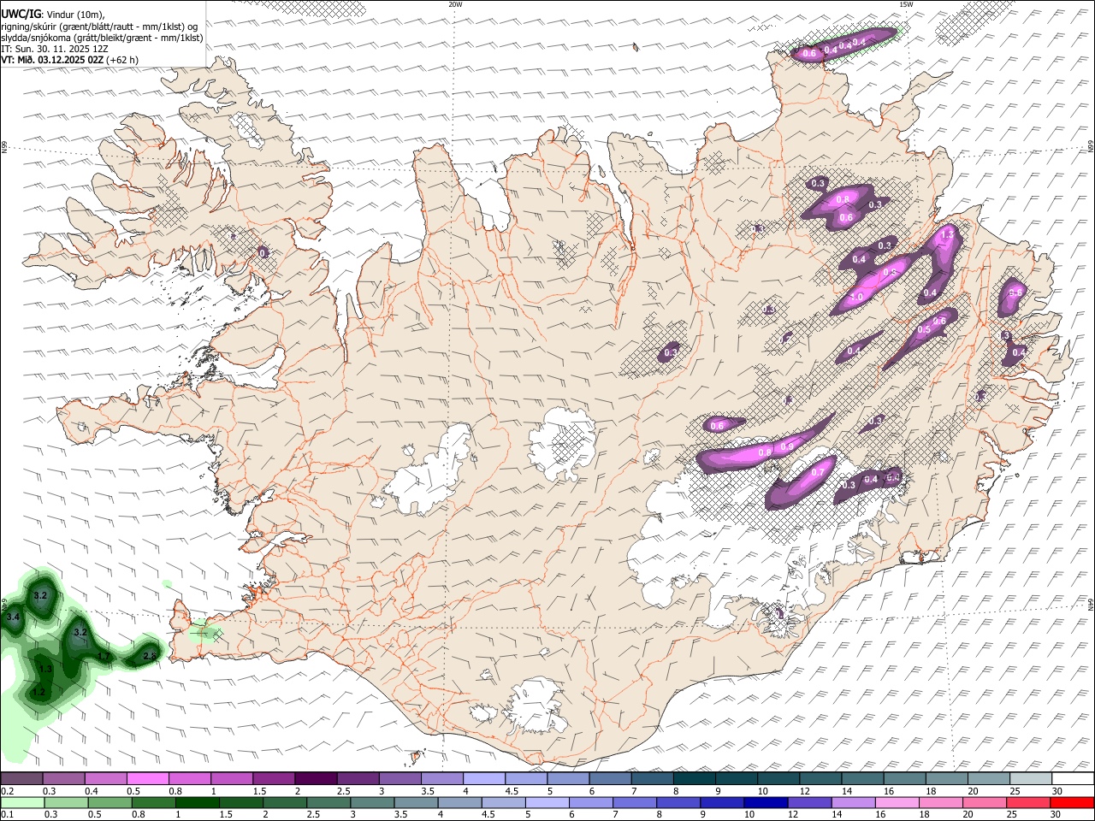Image resolution: width=1095 pixels, height=821 pixels.
Task: Click the Mýrdalsjökull glacier on south coast
Action: (x=537, y=707)
